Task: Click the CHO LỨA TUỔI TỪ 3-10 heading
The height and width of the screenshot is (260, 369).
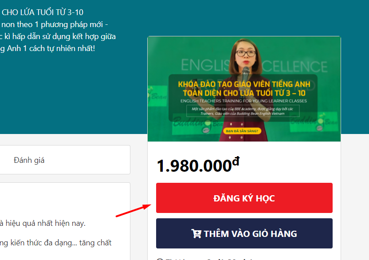Action: point(43,12)
